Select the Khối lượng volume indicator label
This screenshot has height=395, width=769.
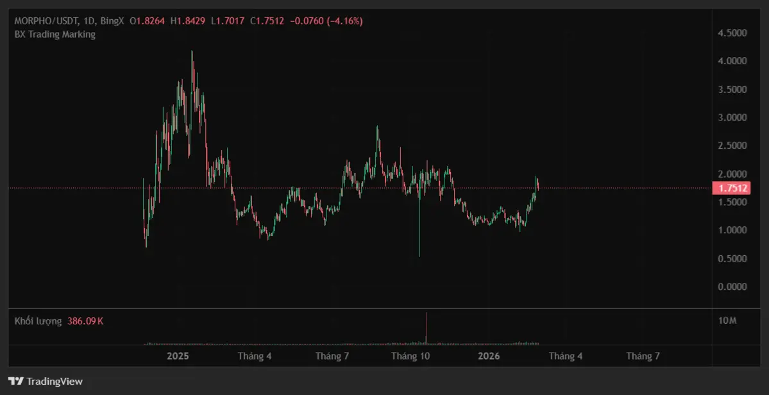(38, 321)
